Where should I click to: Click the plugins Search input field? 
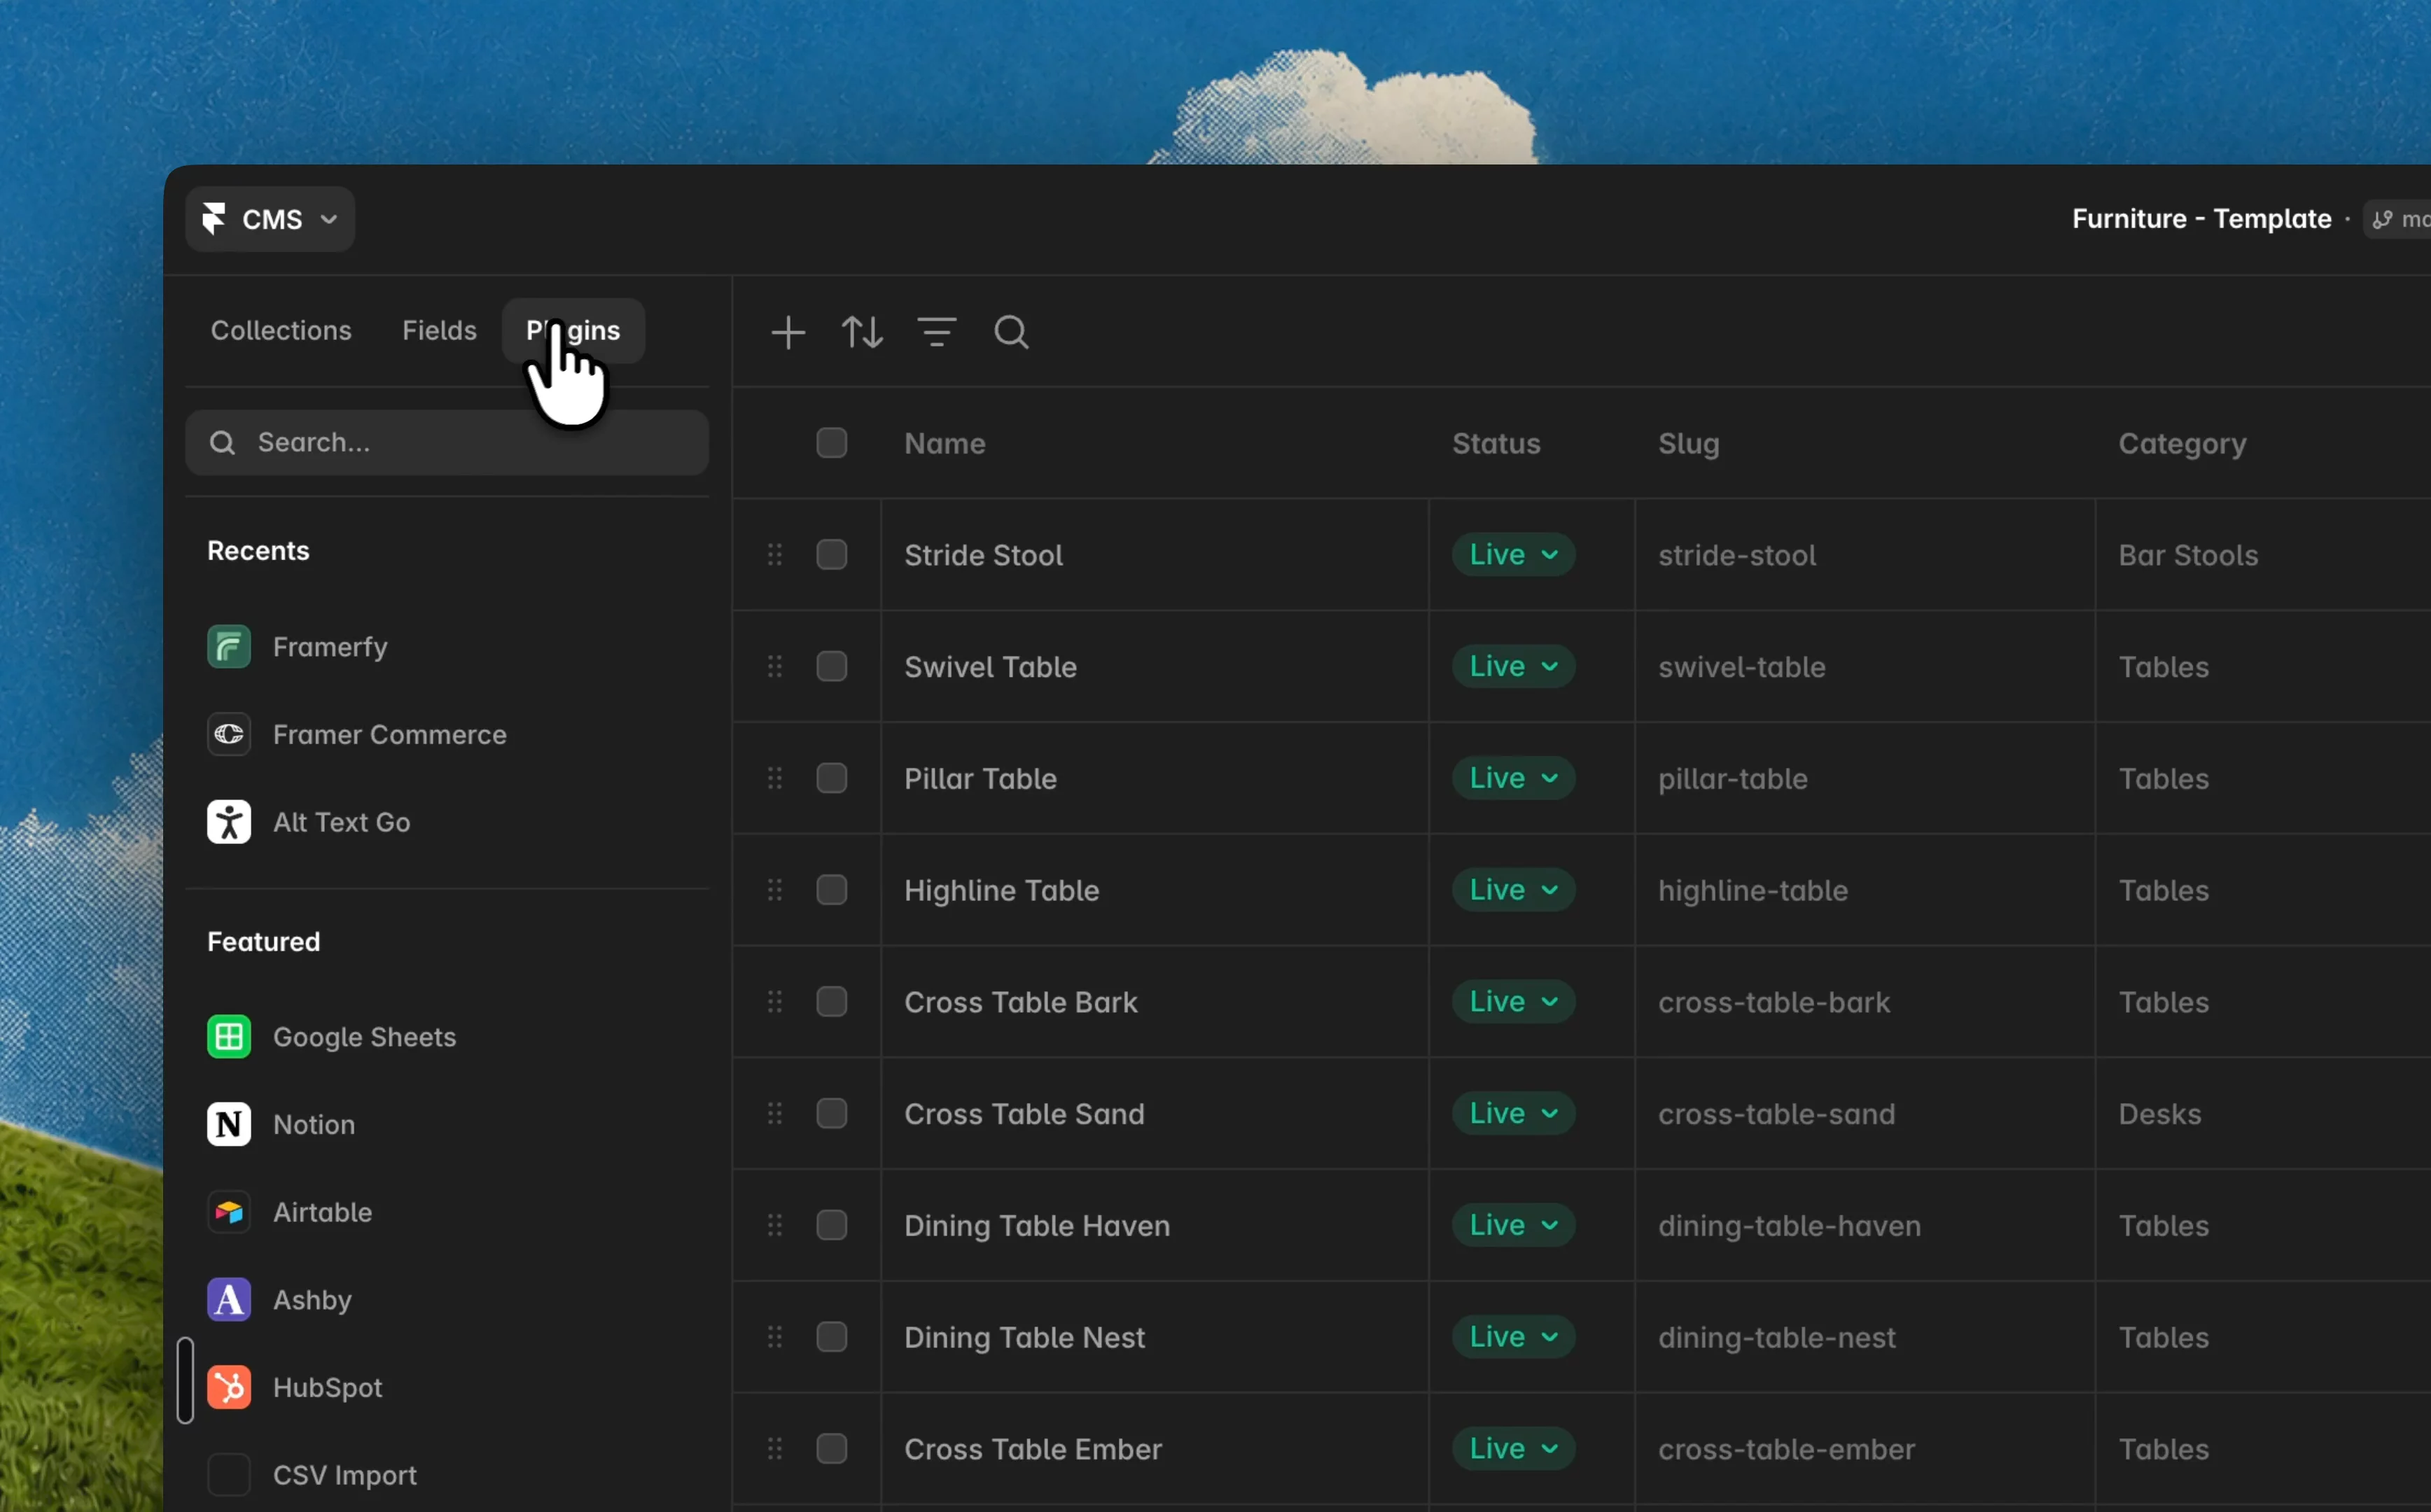pos(447,443)
